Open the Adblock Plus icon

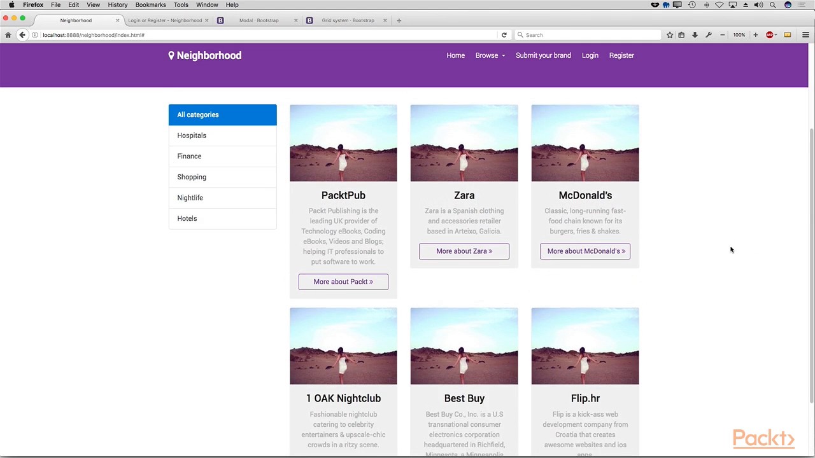tap(769, 35)
